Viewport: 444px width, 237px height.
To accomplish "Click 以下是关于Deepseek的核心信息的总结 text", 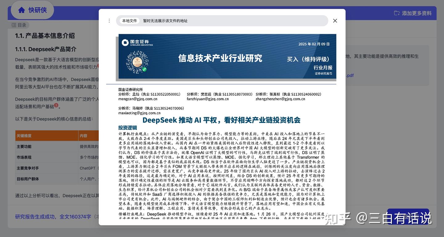I will (54, 119).
